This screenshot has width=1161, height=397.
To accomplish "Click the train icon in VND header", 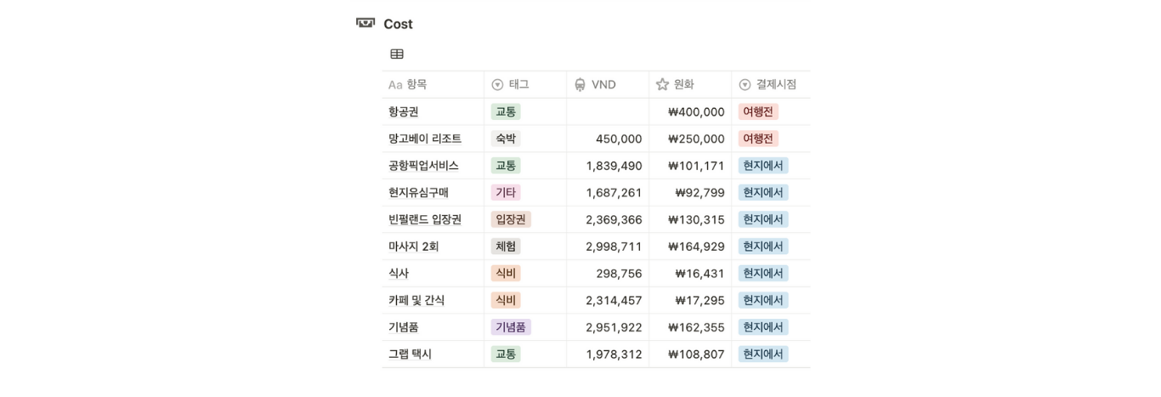I will click(x=580, y=85).
